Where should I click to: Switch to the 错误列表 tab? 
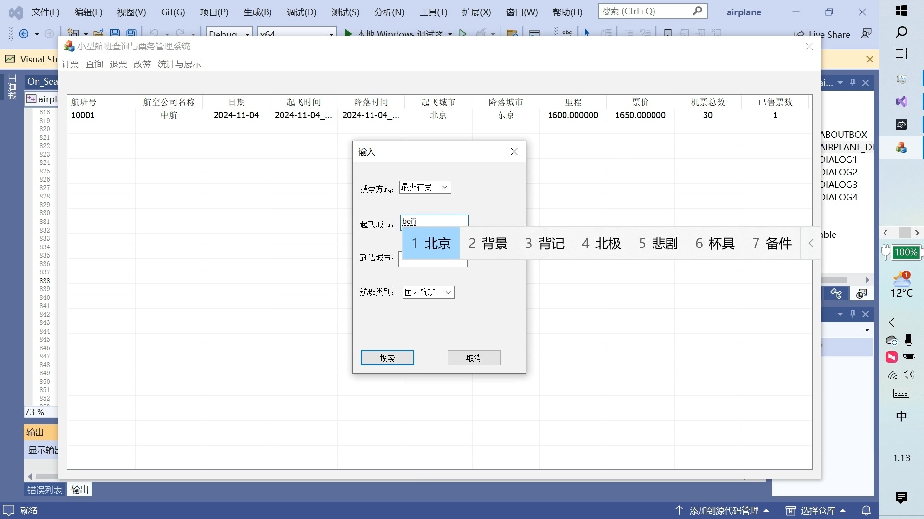click(x=44, y=489)
